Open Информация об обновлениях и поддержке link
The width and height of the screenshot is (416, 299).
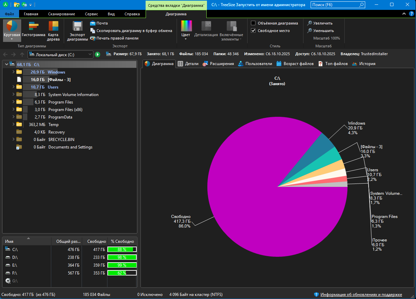pyautogui.click(x=361, y=295)
